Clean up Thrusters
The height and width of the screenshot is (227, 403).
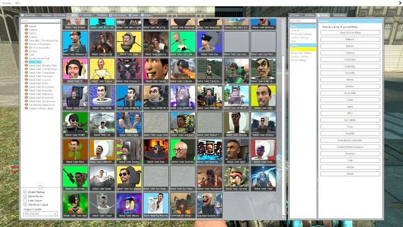350,154
